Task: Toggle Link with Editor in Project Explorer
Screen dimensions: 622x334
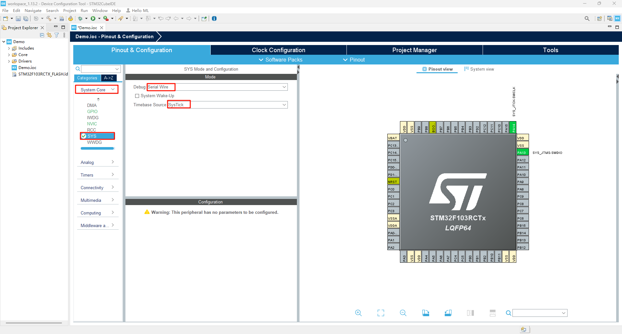Action: pos(49,35)
